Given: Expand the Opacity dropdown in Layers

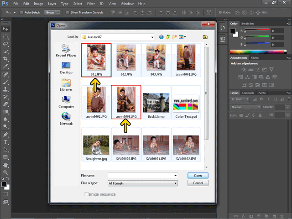Looking at the screenshot, I should coord(288,107).
